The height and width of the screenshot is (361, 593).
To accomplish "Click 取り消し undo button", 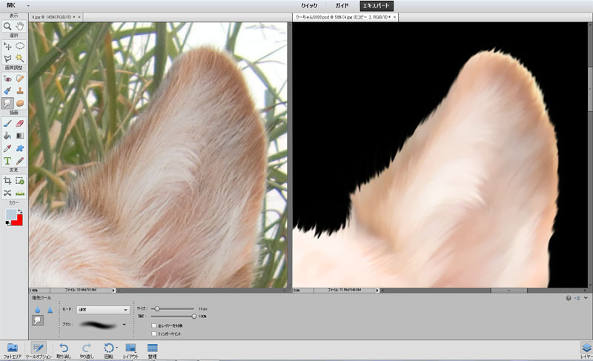I will click(x=64, y=350).
